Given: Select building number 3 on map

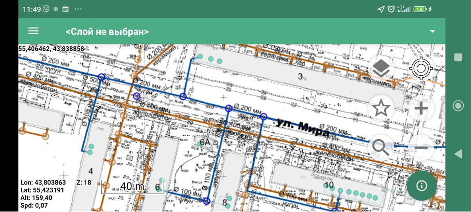Looking at the screenshot, I should (x=300, y=76).
